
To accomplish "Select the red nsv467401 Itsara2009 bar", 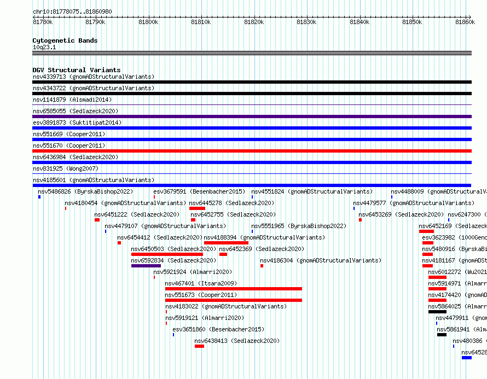I will pyautogui.click(x=234, y=289).
